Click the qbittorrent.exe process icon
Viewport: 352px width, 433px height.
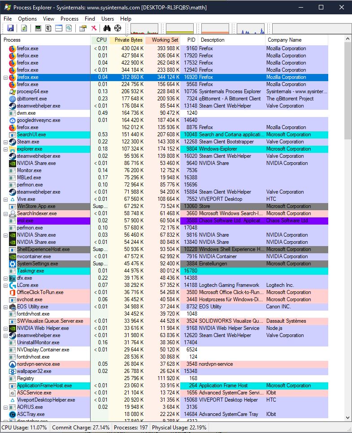point(13,99)
